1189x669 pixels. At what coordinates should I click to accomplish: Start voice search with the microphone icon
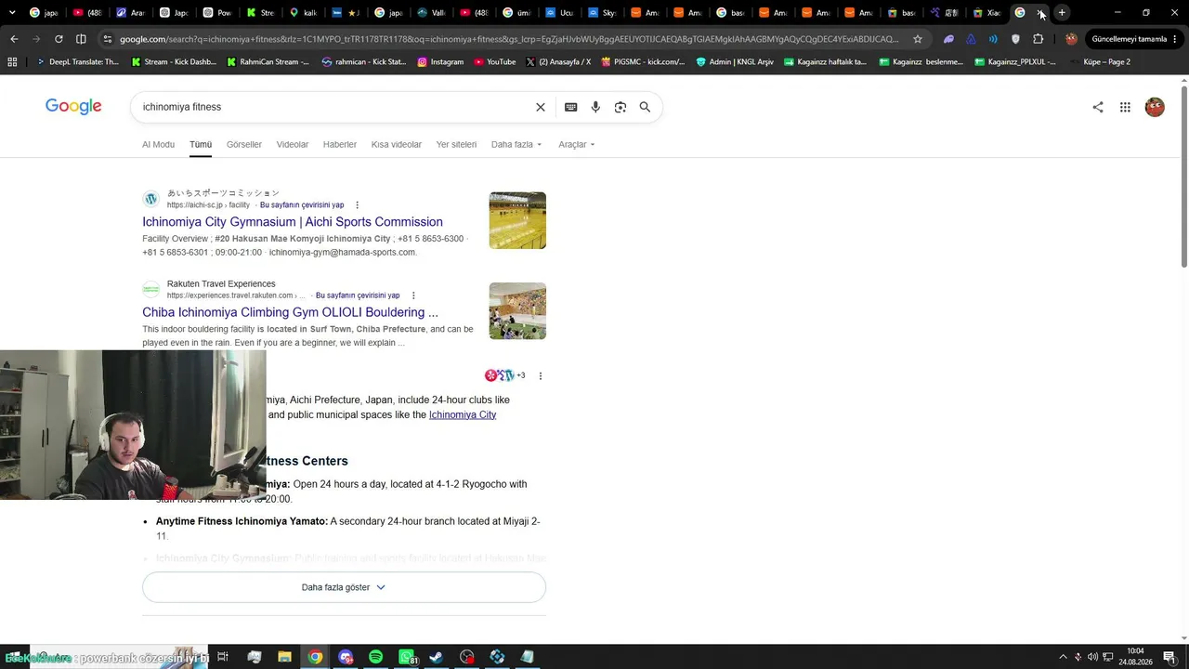pos(595,107)
